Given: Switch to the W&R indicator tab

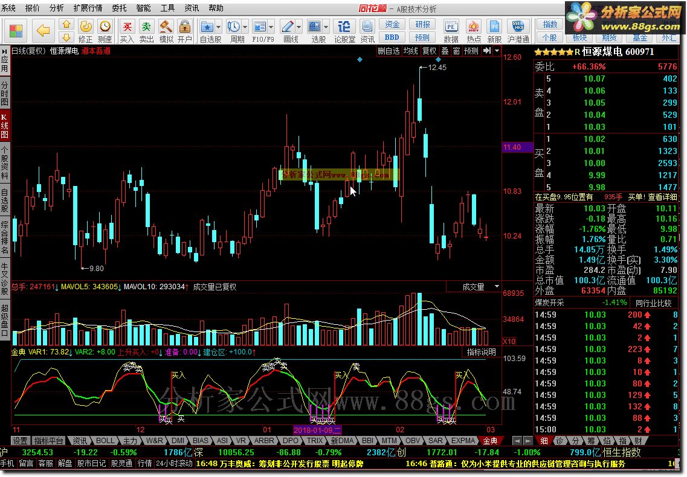Looking at the screenshot, I should coord(154,441).
